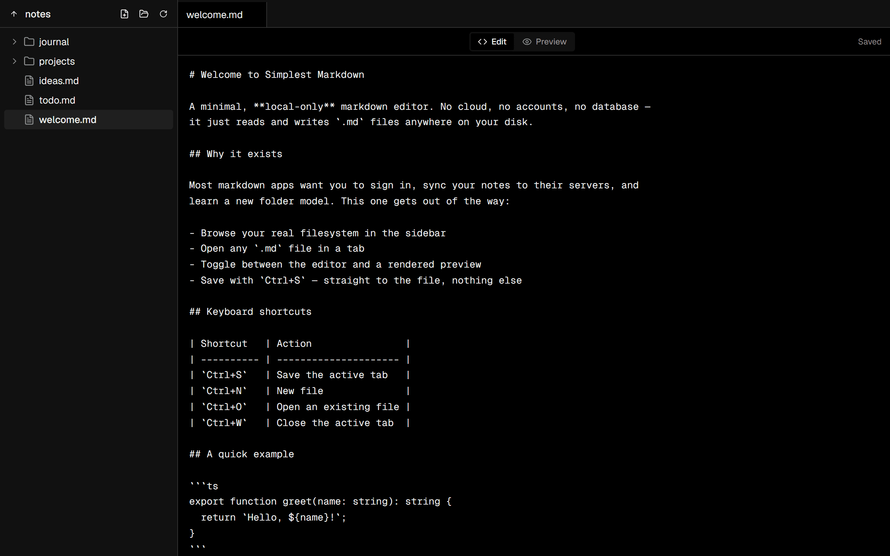The width and height of the screenshot is (890, 556).
Task: Click line 'Save with Ctrl+S — straight to the file'
Action: pos(355,280)
